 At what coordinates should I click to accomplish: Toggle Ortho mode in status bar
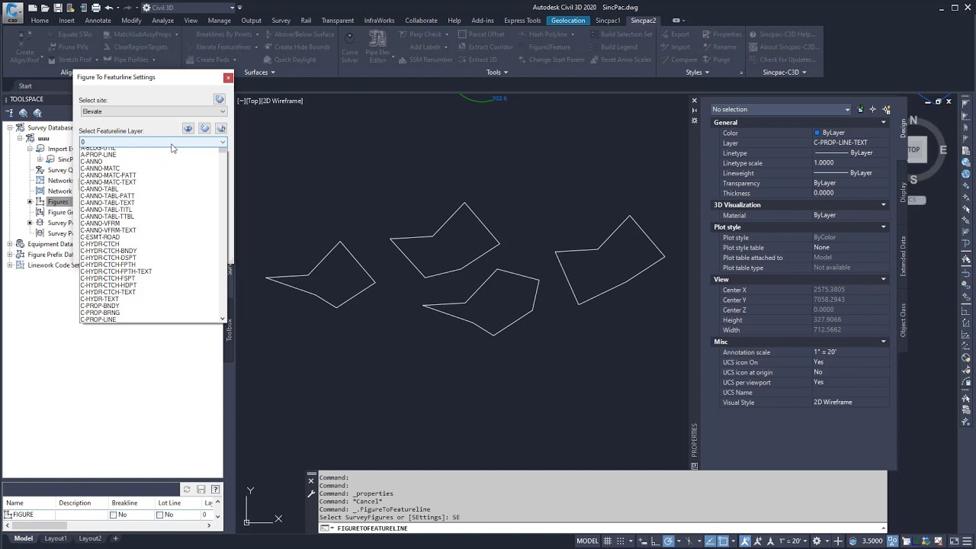point(655,541)
